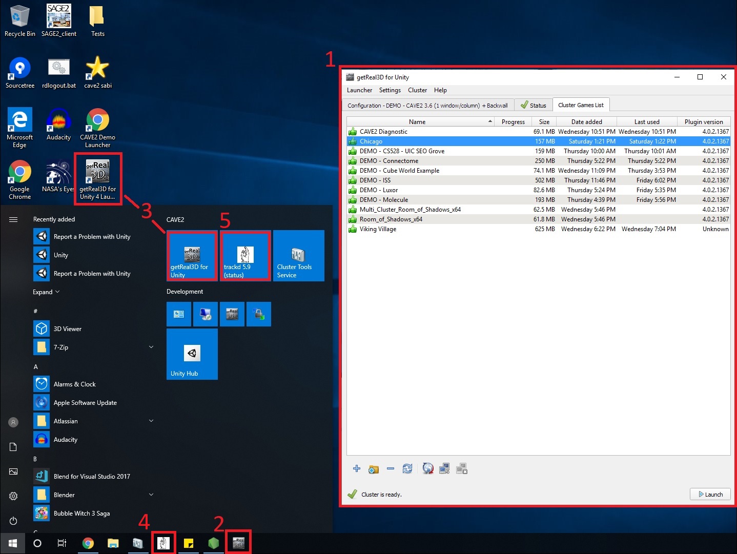Select Viking Village row
Screen dimensions: 737x554
[539, 229]
